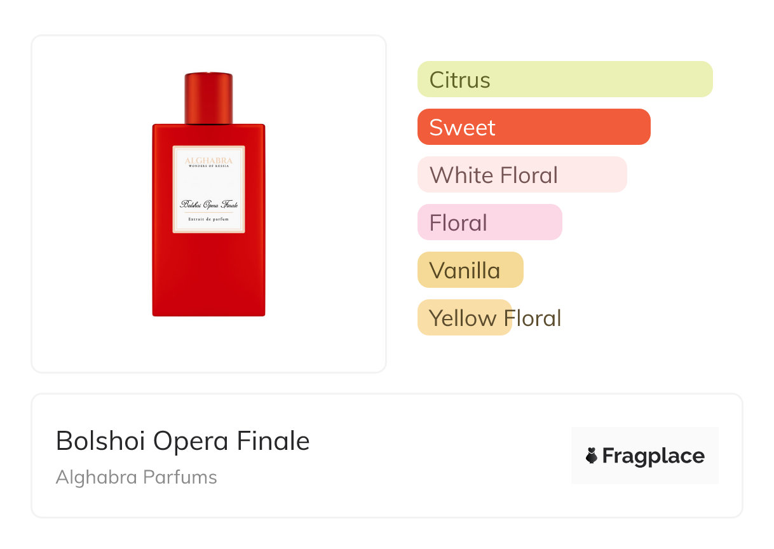This screenshot has height=549, width=774.
Task: Click the red perfume bottle image
Action: [x=208, y=194]
